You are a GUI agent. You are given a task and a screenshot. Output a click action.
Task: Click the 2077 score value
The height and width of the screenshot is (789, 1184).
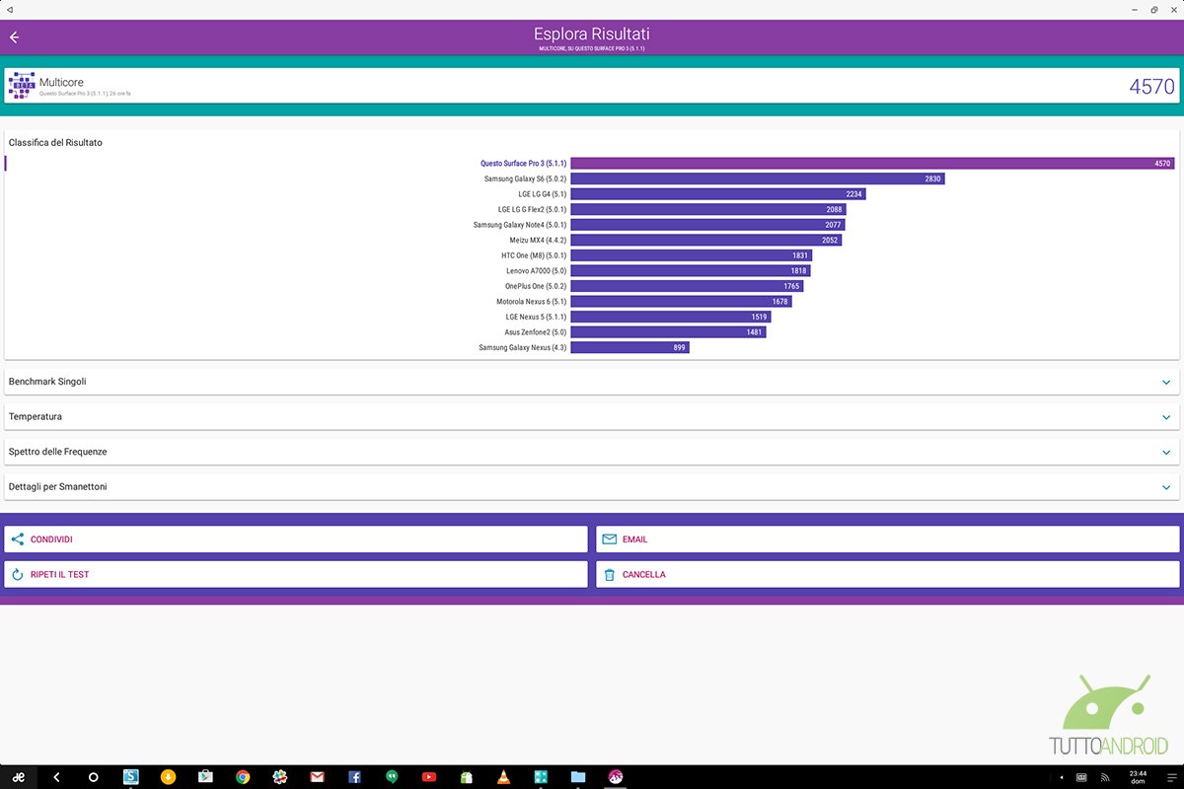[833, 225]
